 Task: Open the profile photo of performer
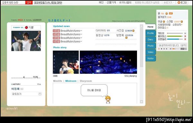(x=26, y=41)
